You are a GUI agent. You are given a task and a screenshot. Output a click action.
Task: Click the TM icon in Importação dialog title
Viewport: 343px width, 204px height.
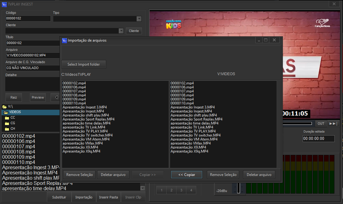64,40
